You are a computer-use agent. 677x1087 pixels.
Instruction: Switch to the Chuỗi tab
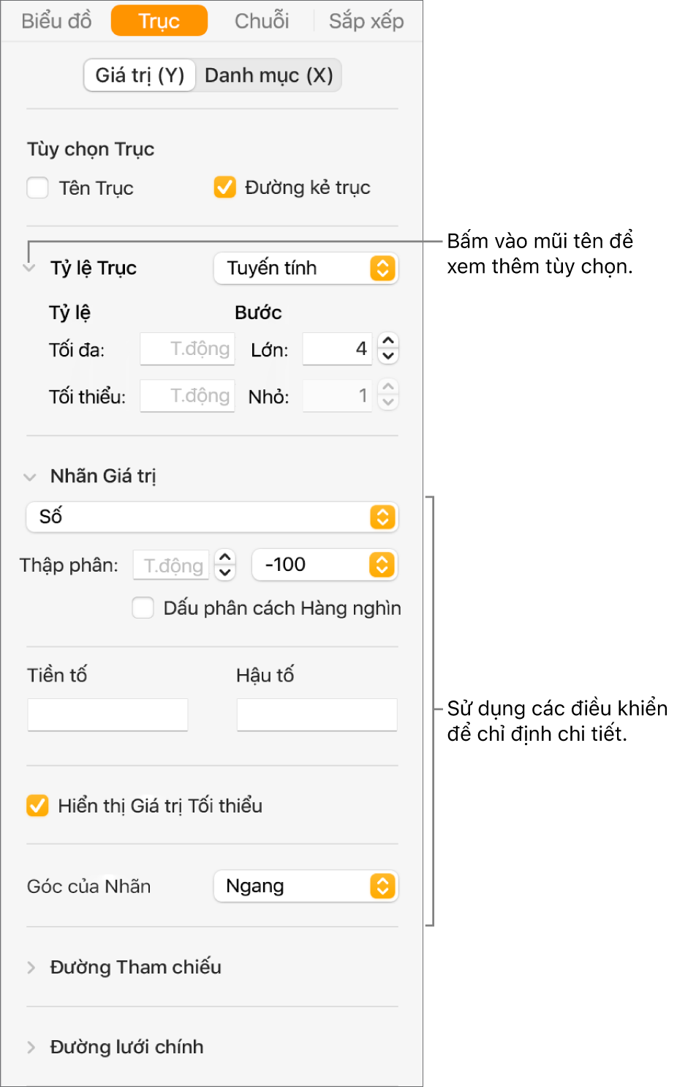[x=262, y=20]
